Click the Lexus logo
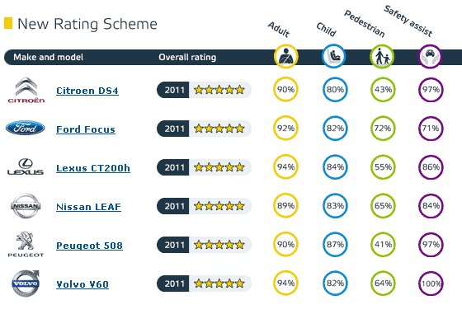This screenshot has height=314, width=462. (26, 166)
